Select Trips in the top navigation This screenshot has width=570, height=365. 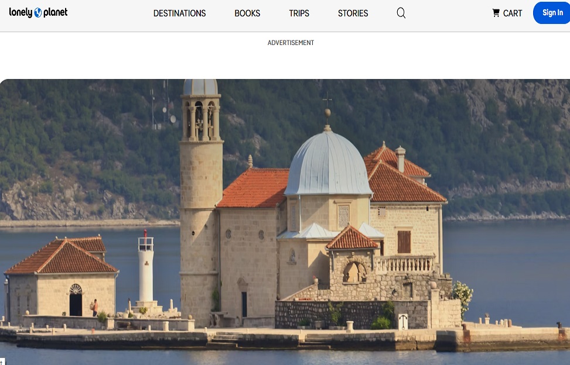[299, 13]
